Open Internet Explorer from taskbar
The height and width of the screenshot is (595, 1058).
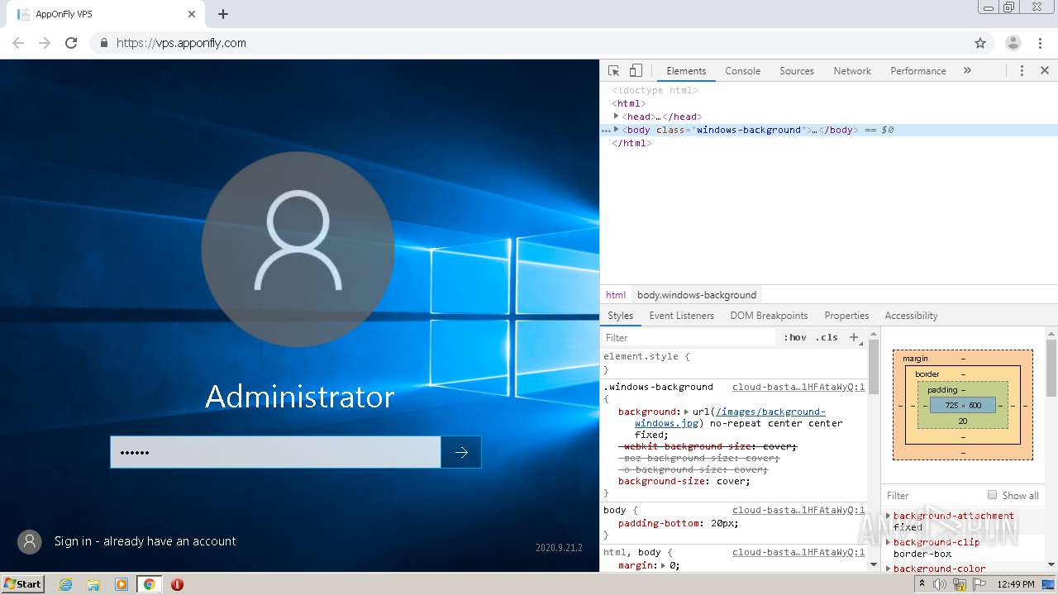(65, 584)
